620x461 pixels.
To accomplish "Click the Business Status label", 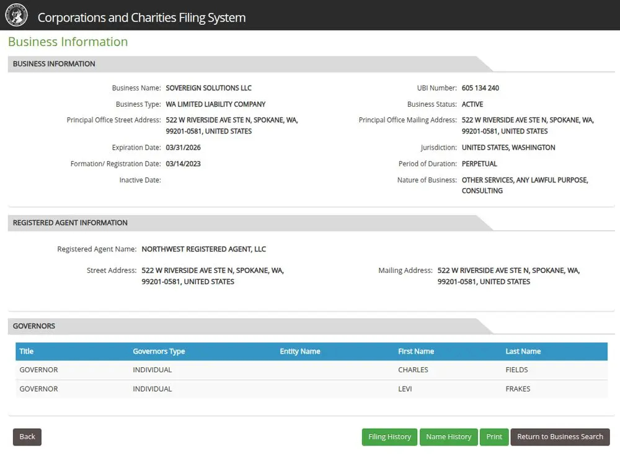I will coord(432,104).
